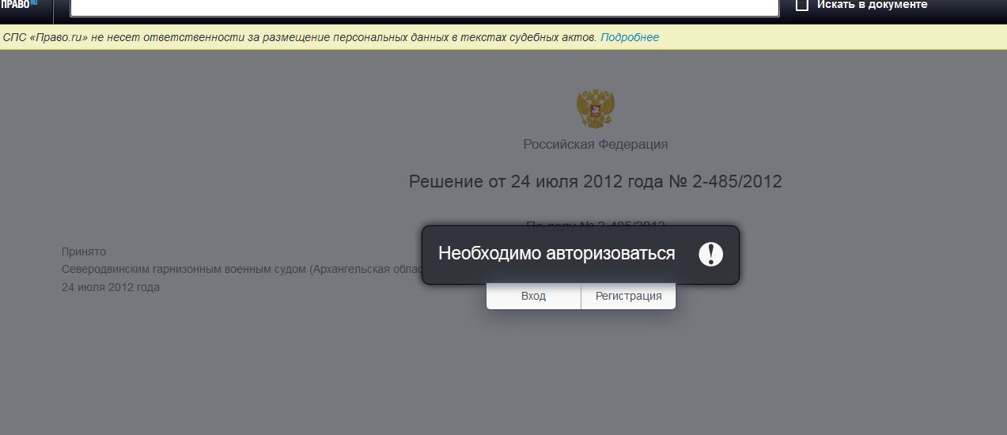The image size is (1007, 435).
Task: Click the "Вход" button
Action: pyautogui.click(x=533, y=296)
